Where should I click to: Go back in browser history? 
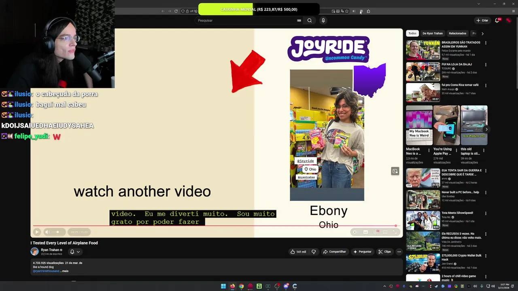(163, 11)
